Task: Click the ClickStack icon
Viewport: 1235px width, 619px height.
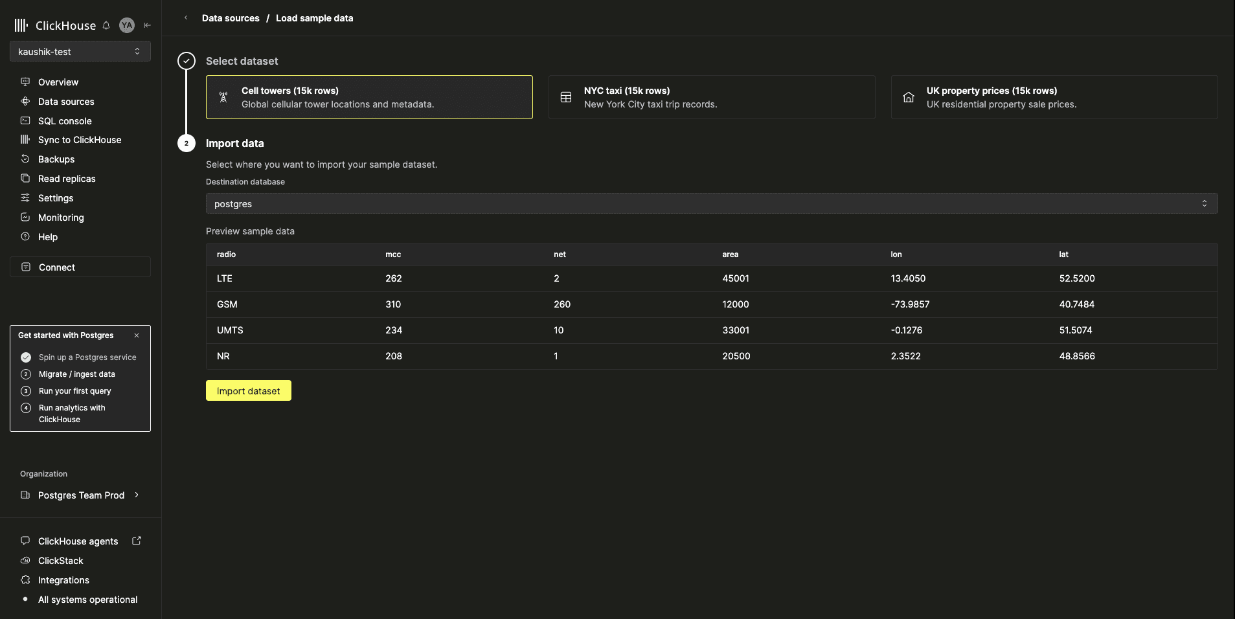Action: coord(25,561)
